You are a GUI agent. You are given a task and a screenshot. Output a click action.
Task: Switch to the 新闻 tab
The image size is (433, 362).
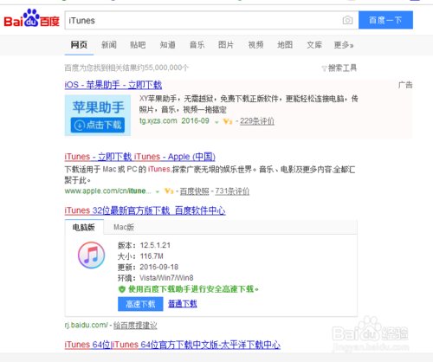[109, 45]
